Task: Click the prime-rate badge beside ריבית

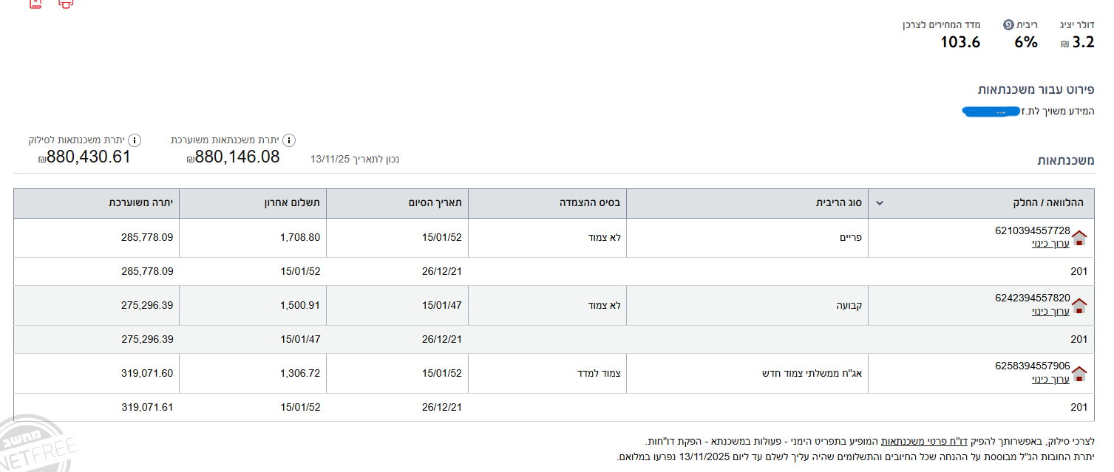Action: coord(1008,25)
